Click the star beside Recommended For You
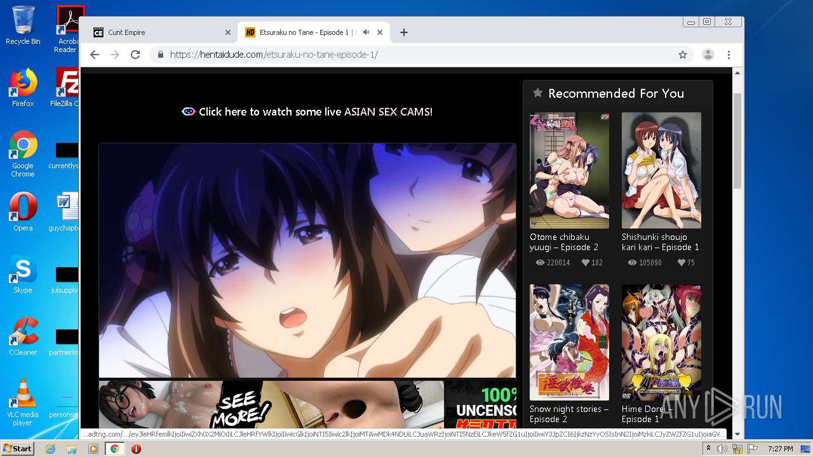 [x=537, y=93]
